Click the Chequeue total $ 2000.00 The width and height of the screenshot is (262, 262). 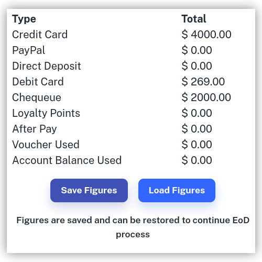(206, 97)
